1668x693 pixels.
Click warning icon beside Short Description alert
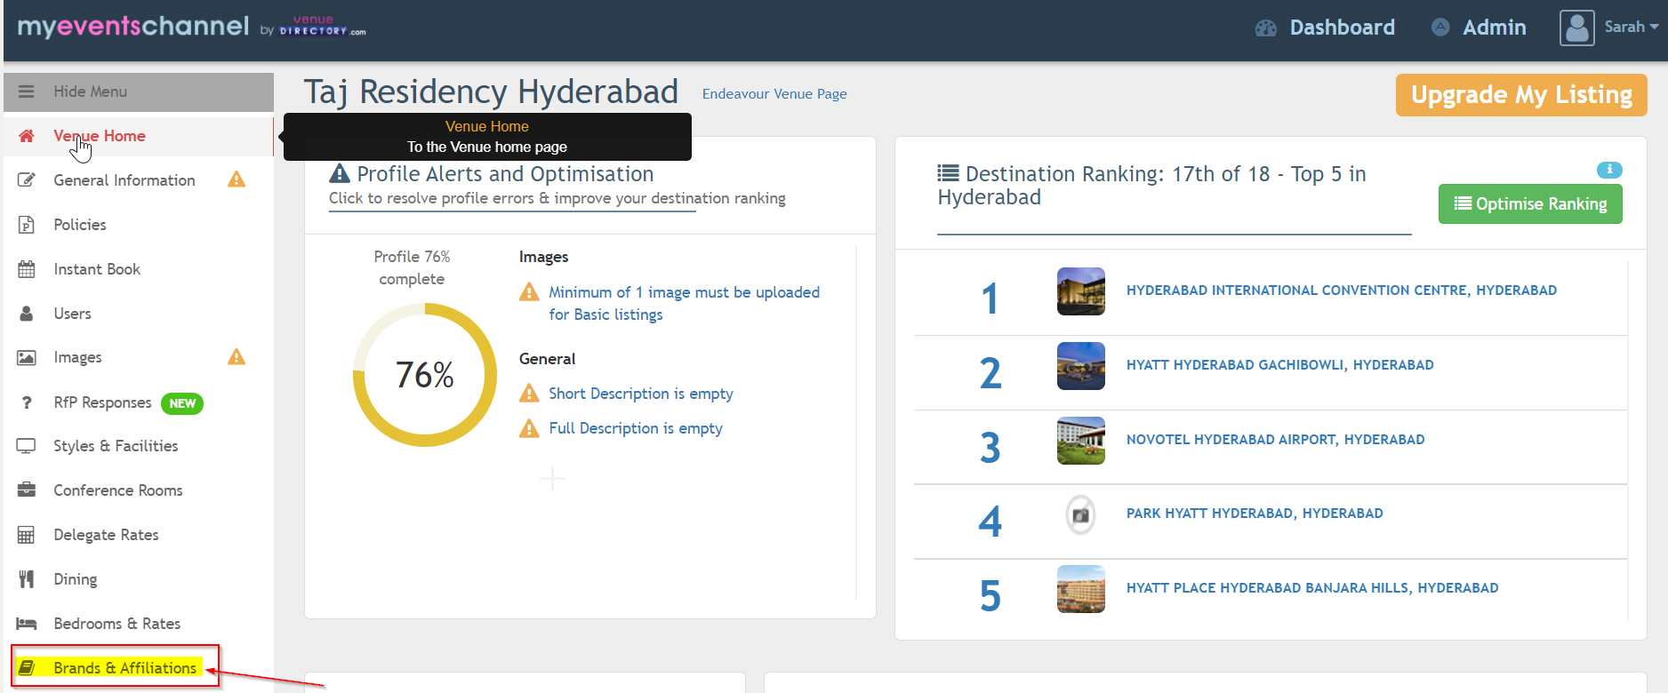click(x=529, y=394)
